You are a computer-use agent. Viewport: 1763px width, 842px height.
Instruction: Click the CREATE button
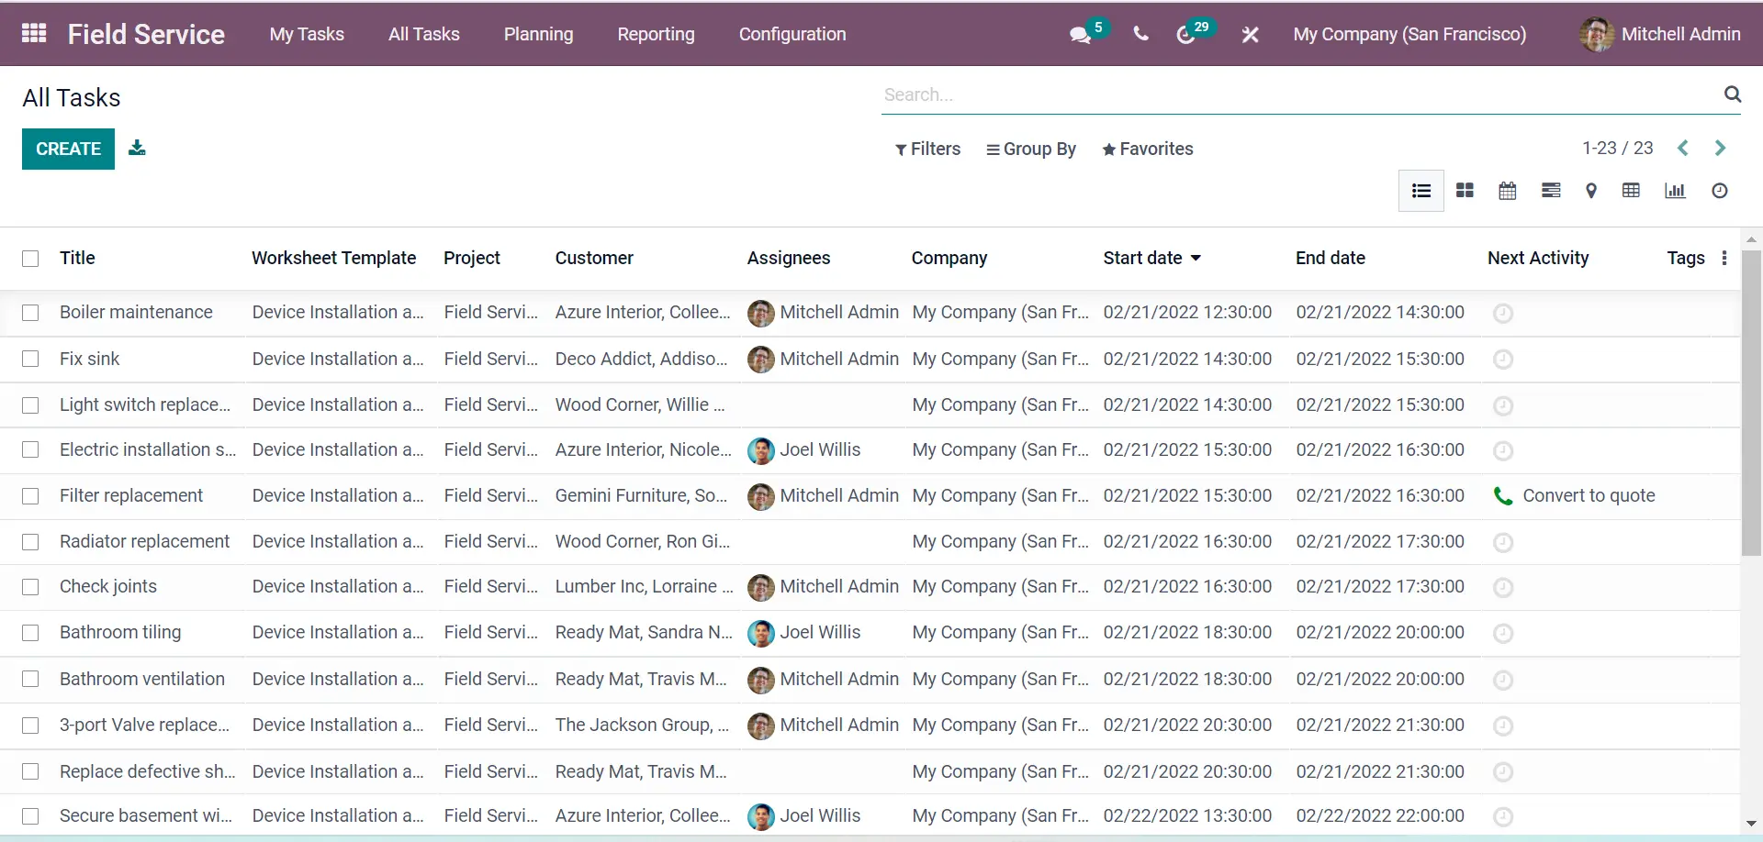[68, 149]
